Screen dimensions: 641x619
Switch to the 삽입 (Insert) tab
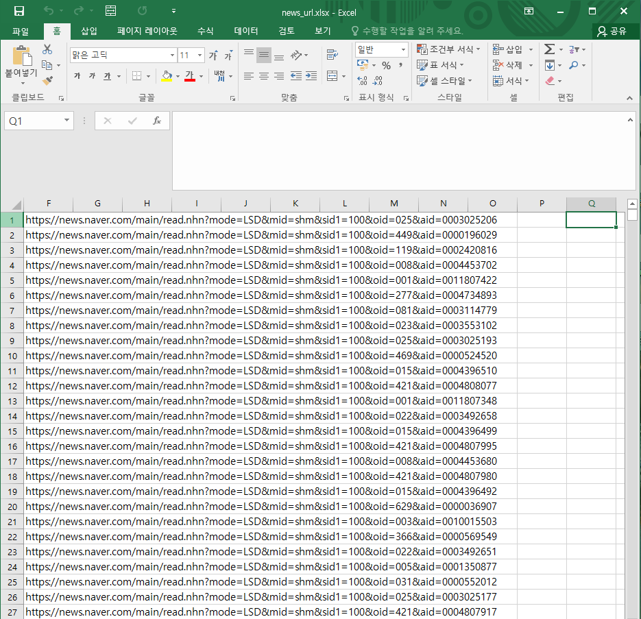tap(88, 31)
